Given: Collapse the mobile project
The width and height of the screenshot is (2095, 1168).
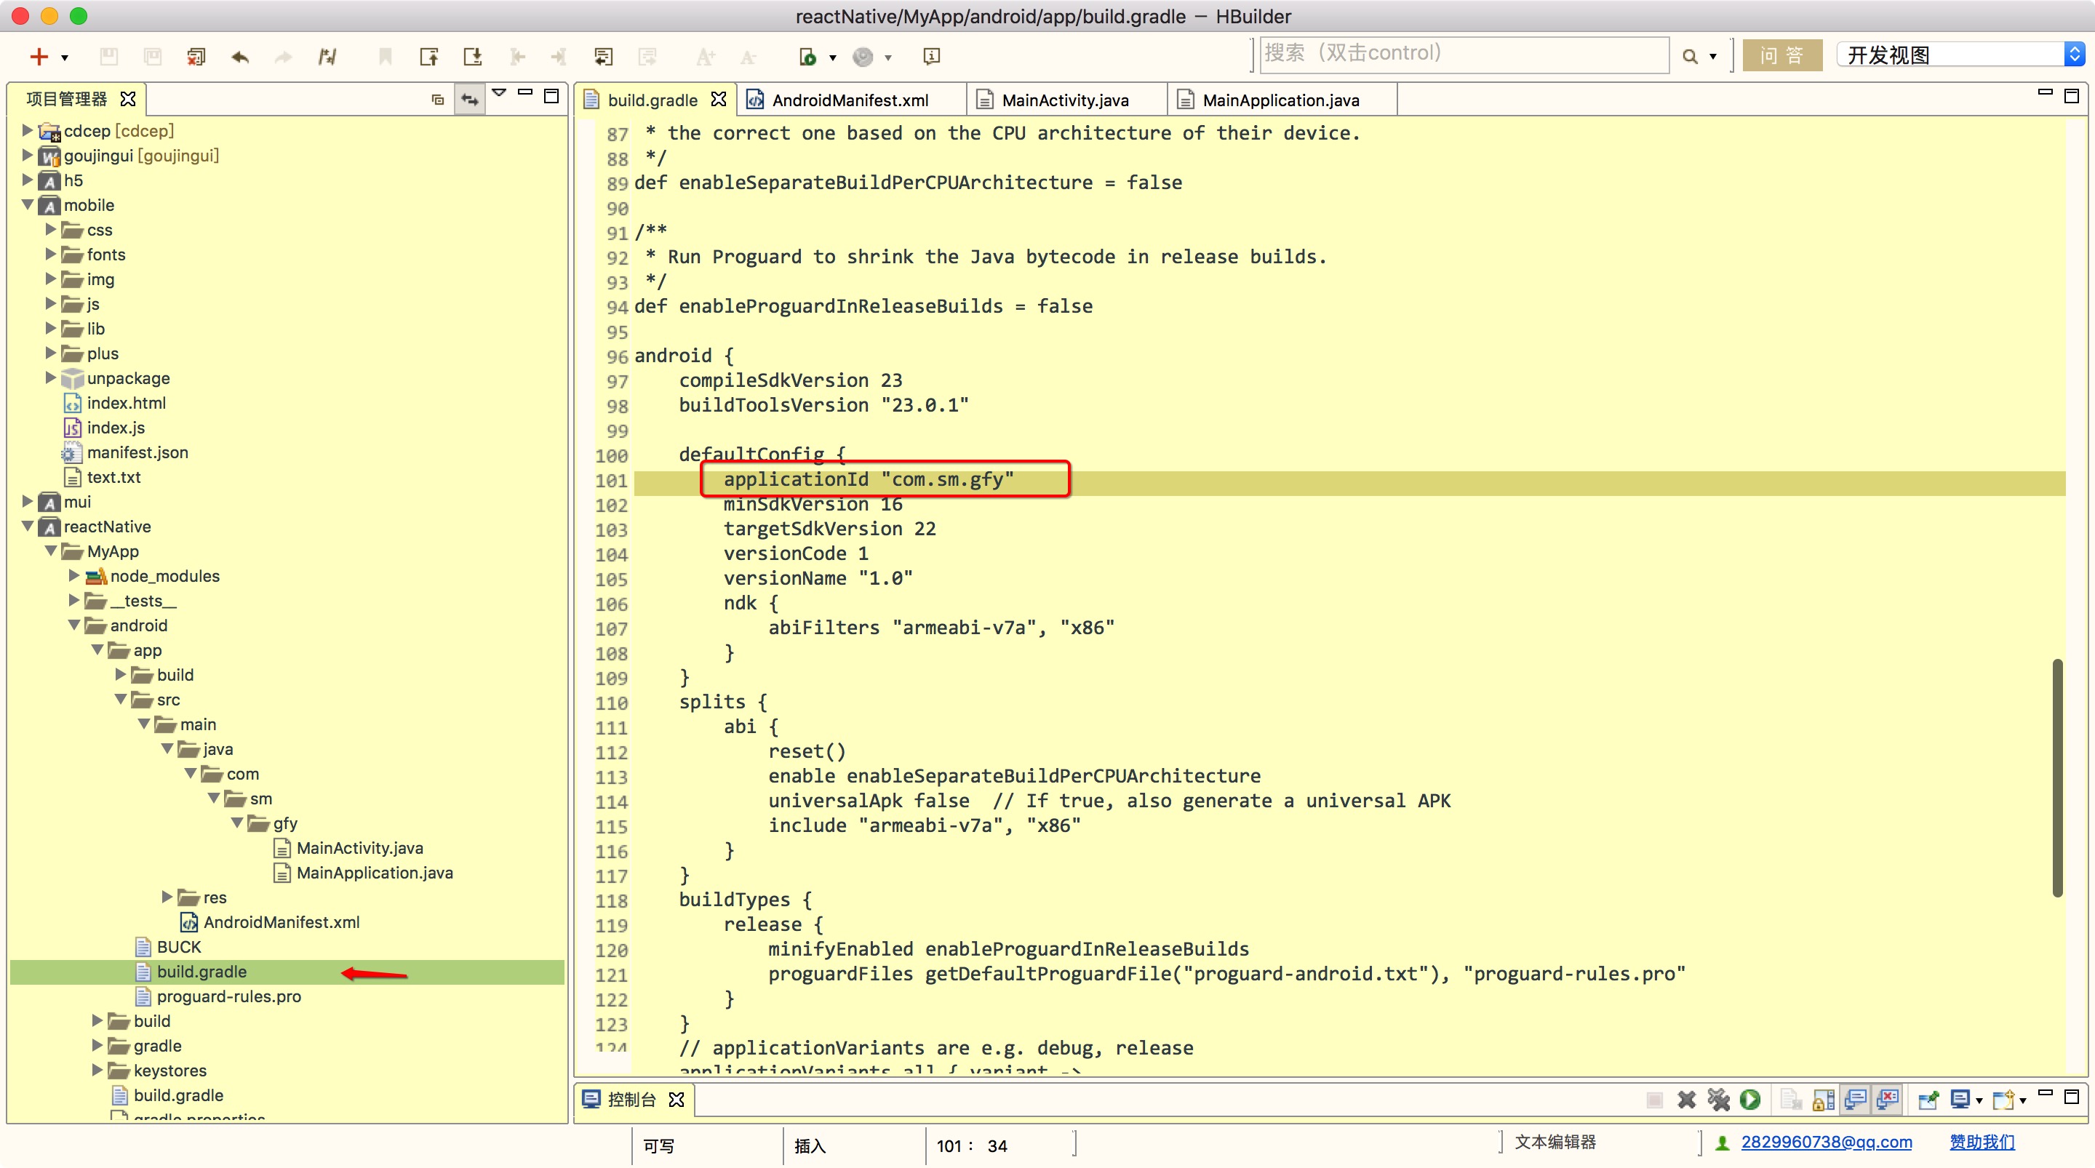Looking at the screenshot, I should tap(27, 204).
